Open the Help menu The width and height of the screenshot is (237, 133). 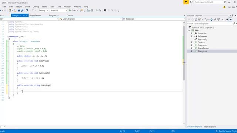(86, 7)
